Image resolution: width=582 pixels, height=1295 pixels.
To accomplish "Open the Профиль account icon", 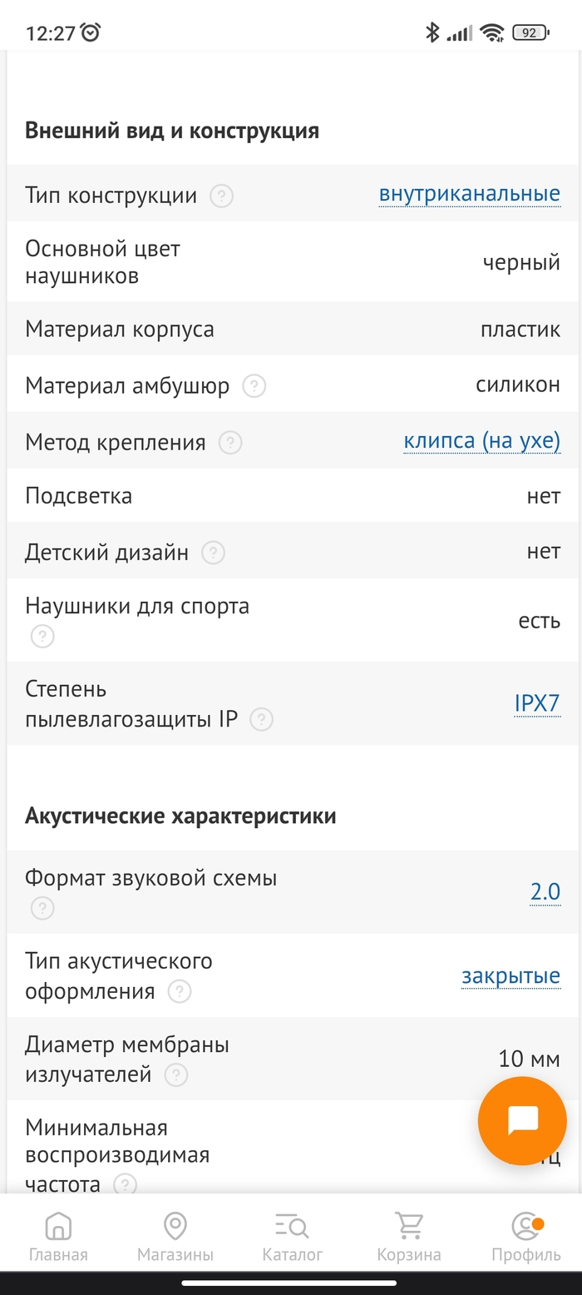I will [524, 1225].
